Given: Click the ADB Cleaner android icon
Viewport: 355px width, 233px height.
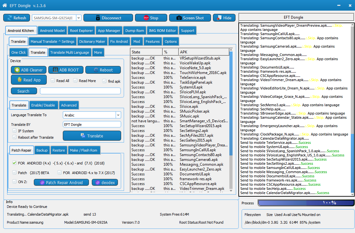Looking at the screenshot, I should point(17,70).
